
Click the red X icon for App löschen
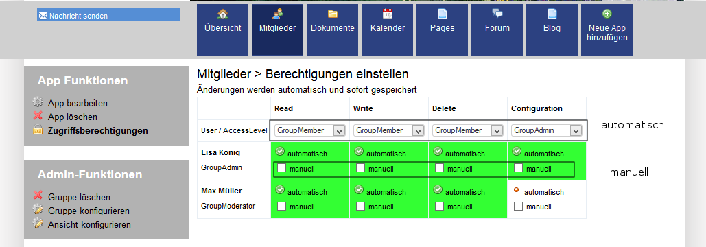tap(38, 116)
